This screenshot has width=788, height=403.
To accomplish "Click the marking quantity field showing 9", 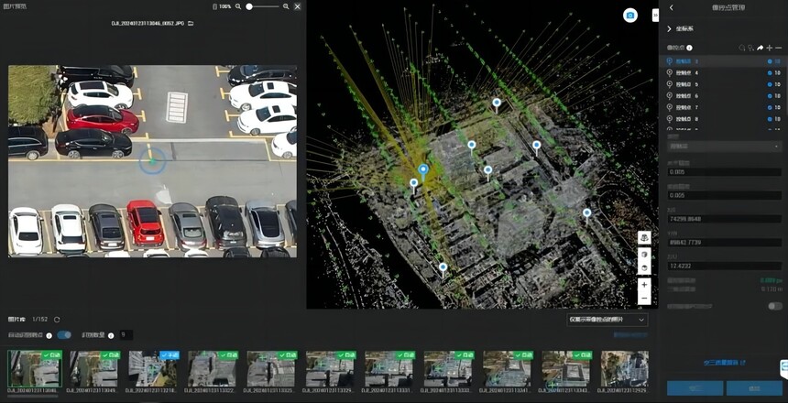I will [126, 334].
